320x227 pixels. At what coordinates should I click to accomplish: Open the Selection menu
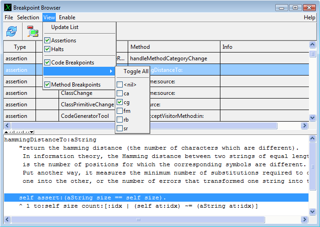tap(28, 17)
